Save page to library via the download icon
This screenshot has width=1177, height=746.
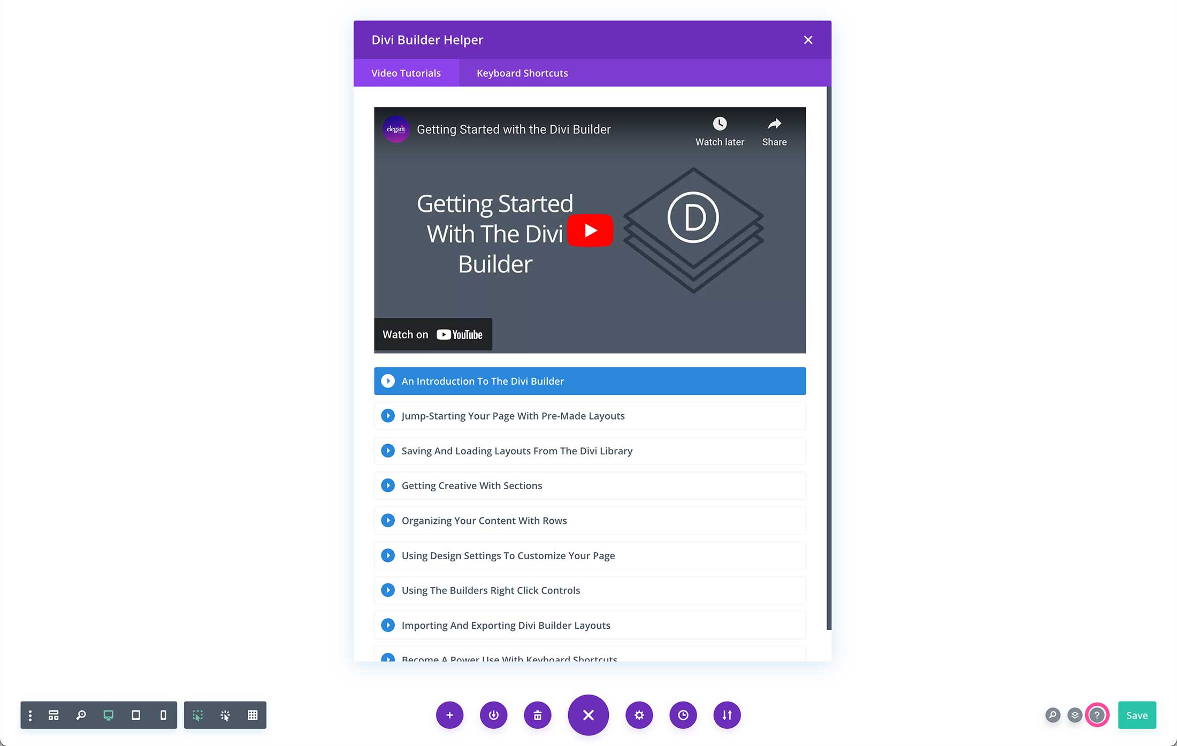pos(493,715)
